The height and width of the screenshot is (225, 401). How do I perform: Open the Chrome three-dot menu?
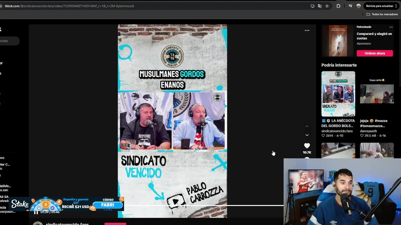[x=396, y=6]
